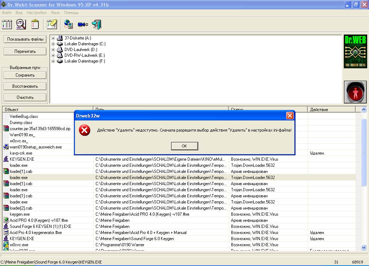Image resolution: width=369 pixels, height=266 pixels.
Task: Close the Drweb32w error dialog
Action: tap(290, 115)
